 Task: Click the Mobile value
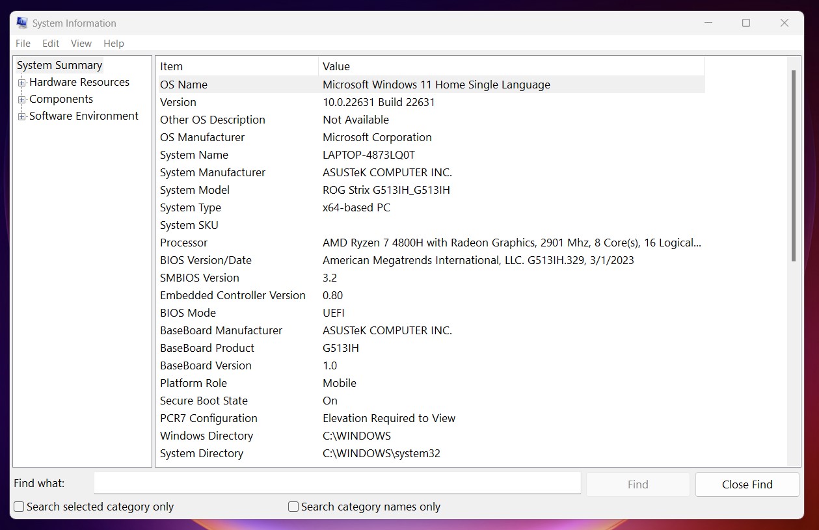pos(340,383)
